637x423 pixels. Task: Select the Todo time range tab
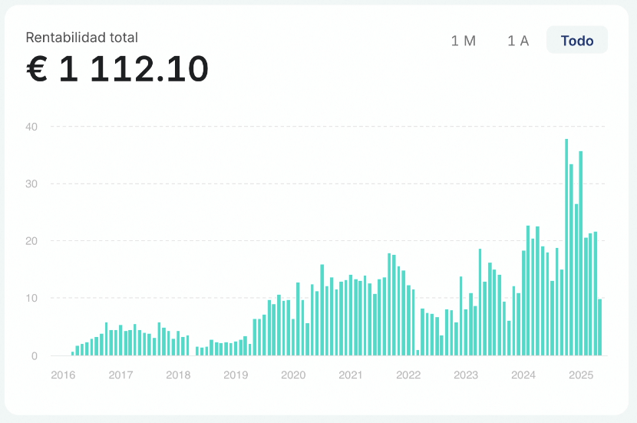pyautogui.click(x=576, y=41)
